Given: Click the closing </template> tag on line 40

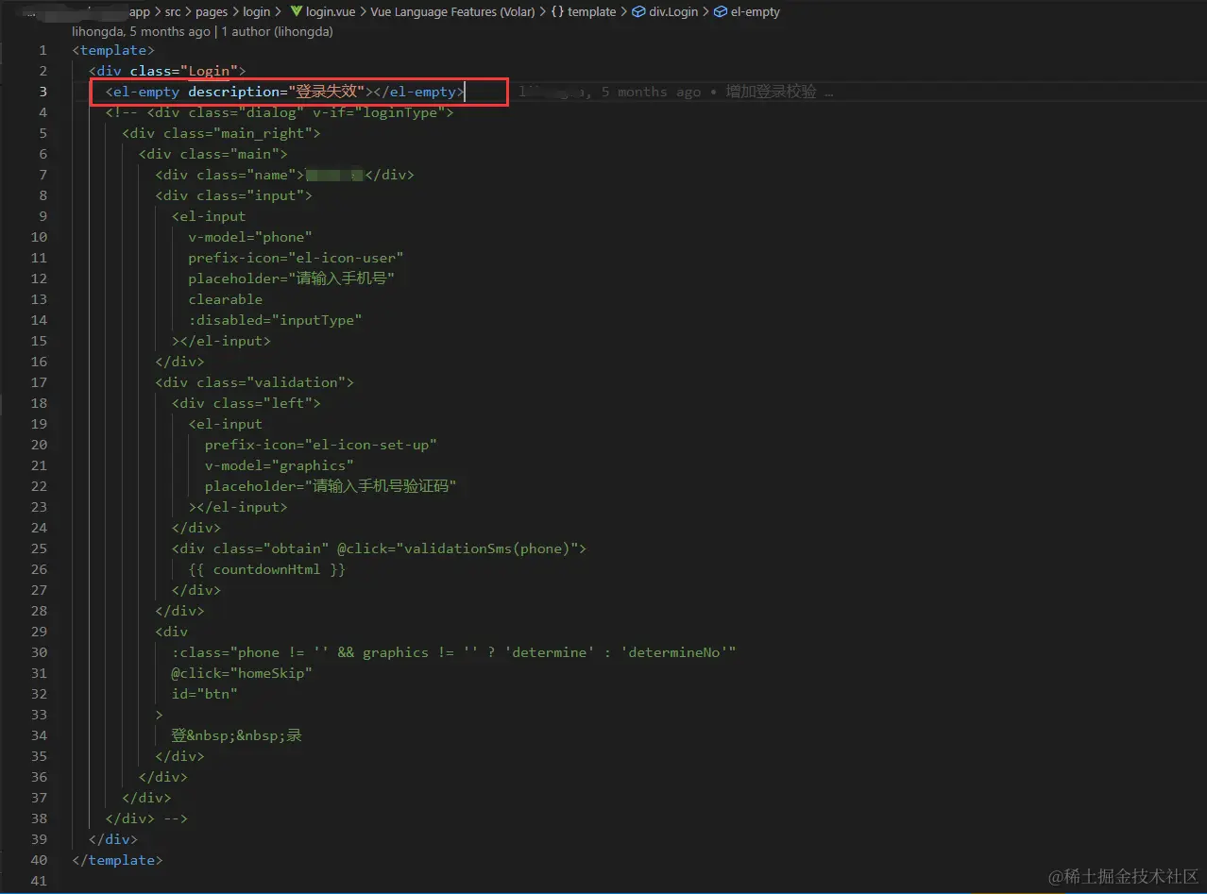Looking at the screenshot, I should point(117,860).
